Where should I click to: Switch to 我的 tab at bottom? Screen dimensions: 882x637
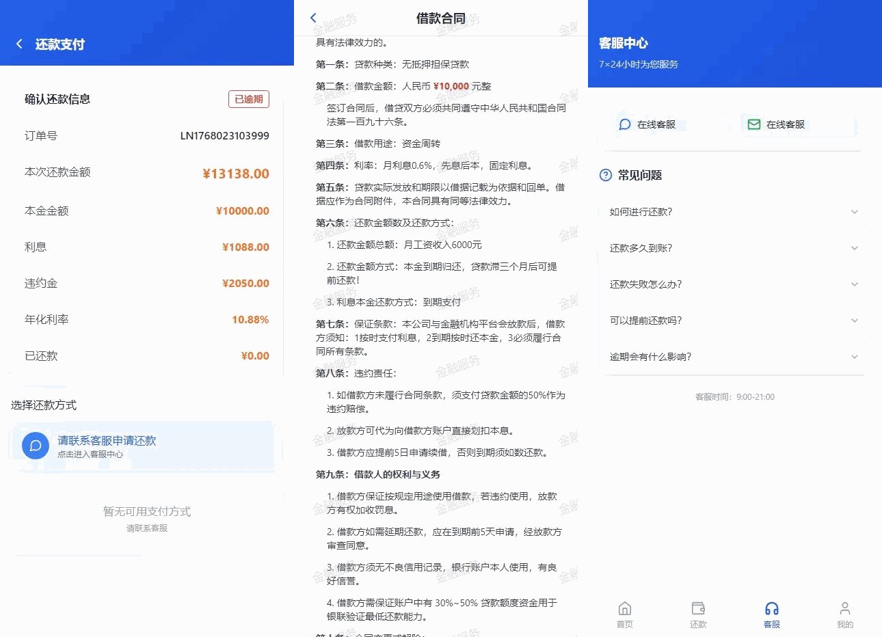point(845,614)
